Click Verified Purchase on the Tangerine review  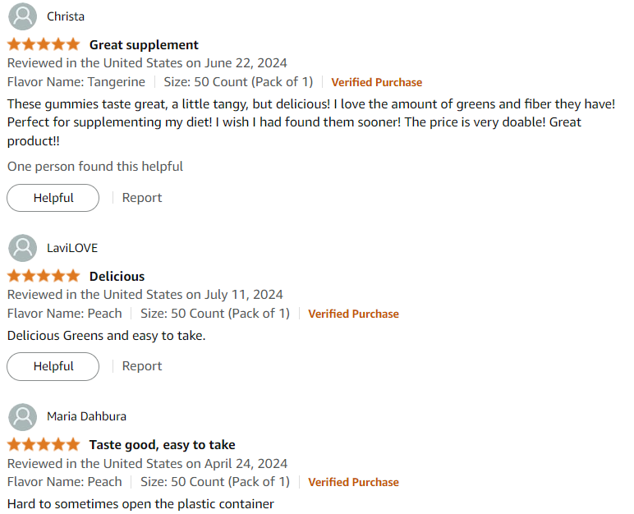(x=376, y=82)
